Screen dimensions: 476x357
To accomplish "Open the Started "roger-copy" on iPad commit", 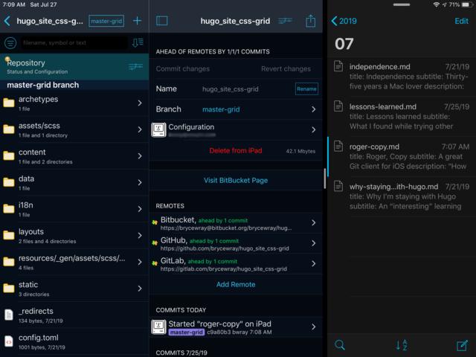I will coord(236,327).
